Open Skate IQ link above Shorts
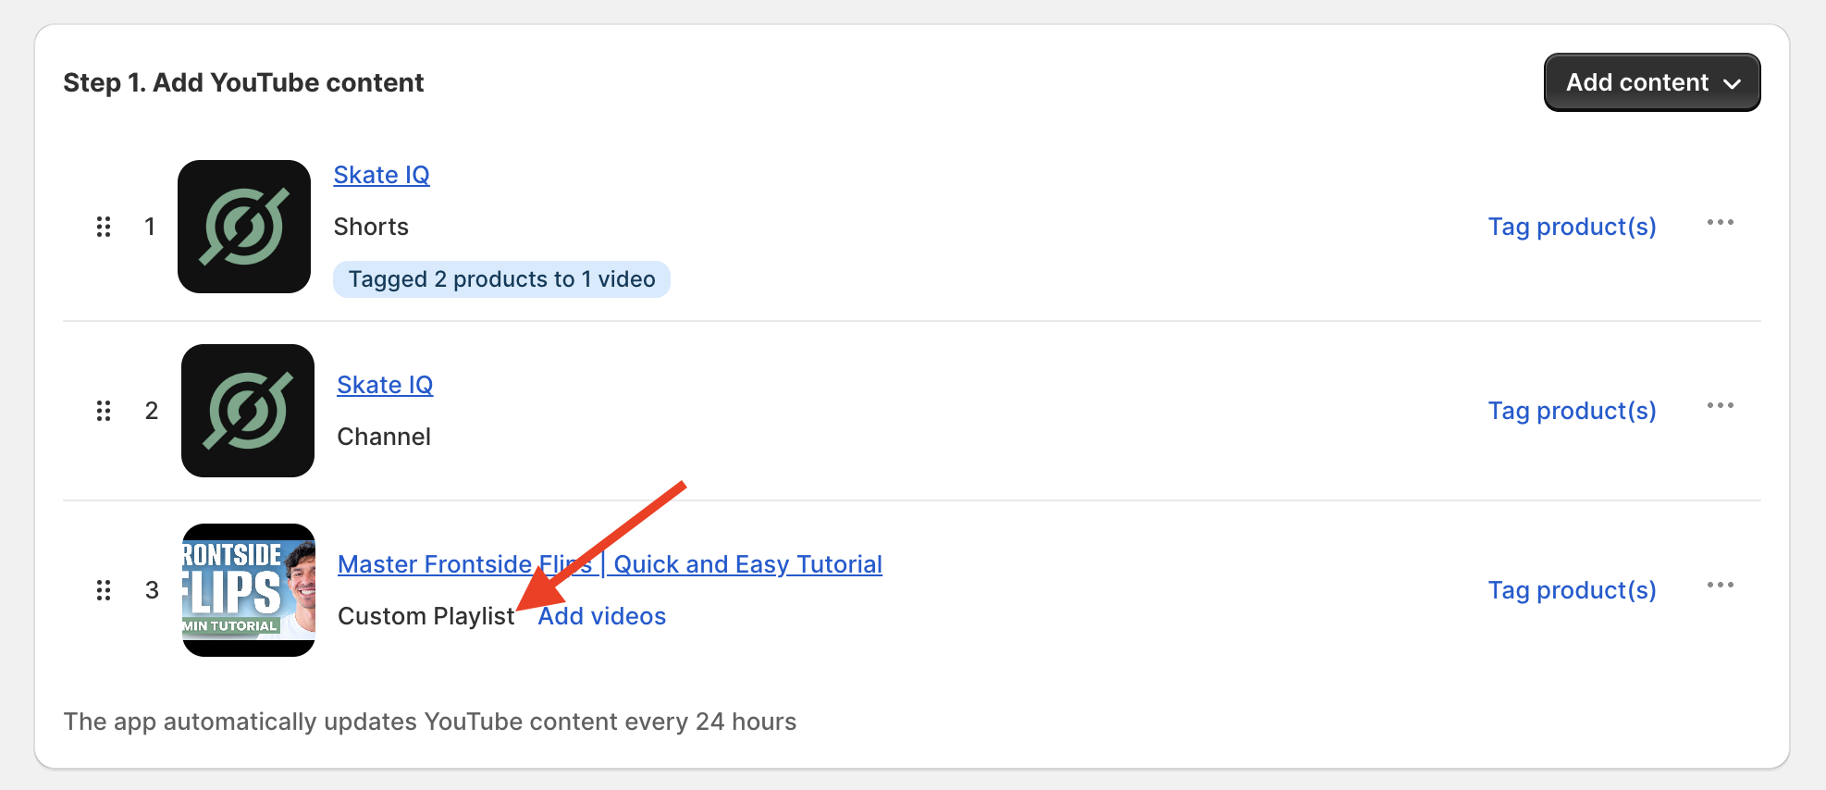The height and width of the screenshot is (790, 1826). (x=381, y=175)
